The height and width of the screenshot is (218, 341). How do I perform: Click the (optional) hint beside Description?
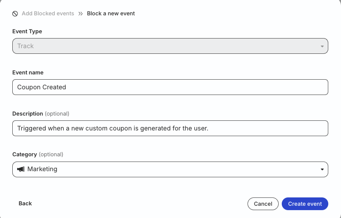click(x=57, y=114)
